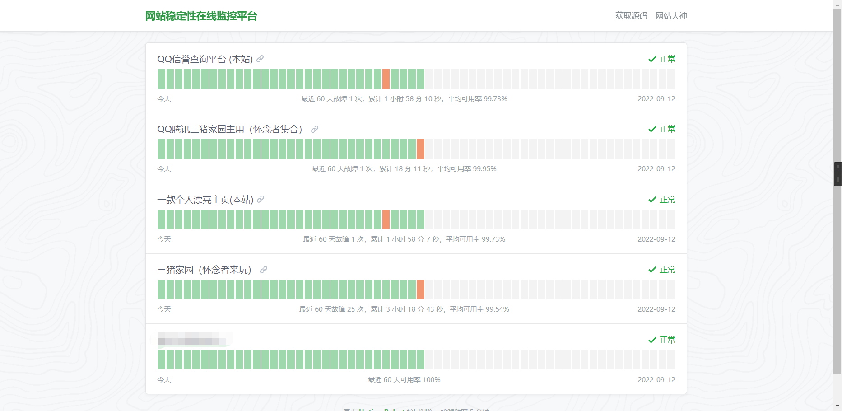
Task: Open the QQ信誉查询平台 (本站) monitor title
Action: (205, 59)
